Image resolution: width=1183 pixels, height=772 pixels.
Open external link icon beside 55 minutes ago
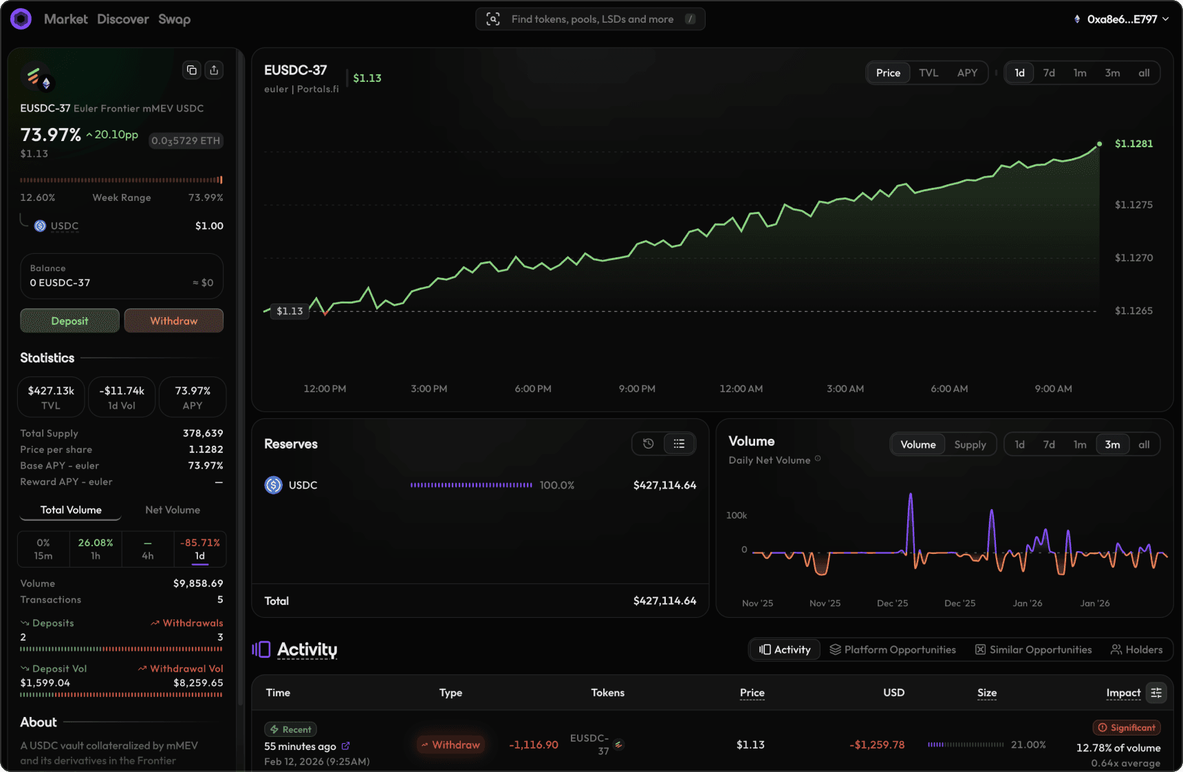[346, 746]
